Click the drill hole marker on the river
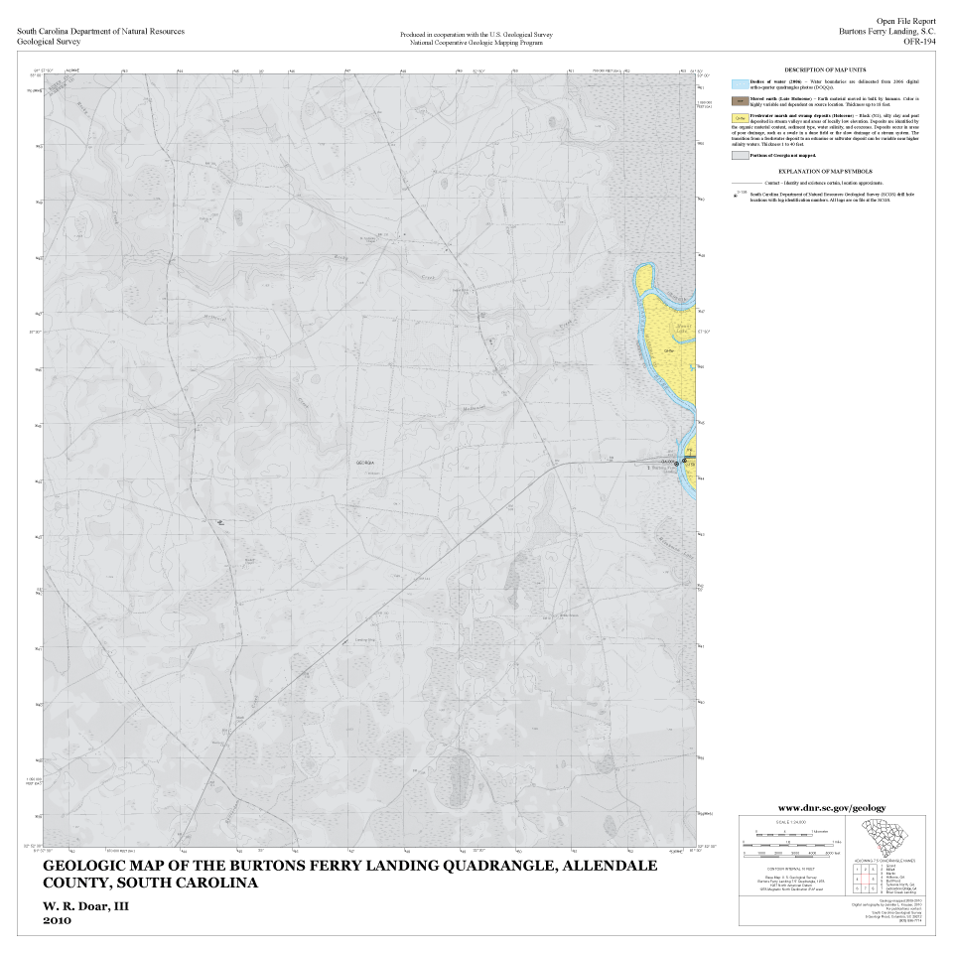 pyautogui.click(x=679, y=462)
